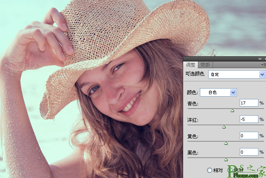Collapse the adjustments panel with double-arrow icon
The width and height of the screenshot is (266, 178).
(x=260, y=59)
